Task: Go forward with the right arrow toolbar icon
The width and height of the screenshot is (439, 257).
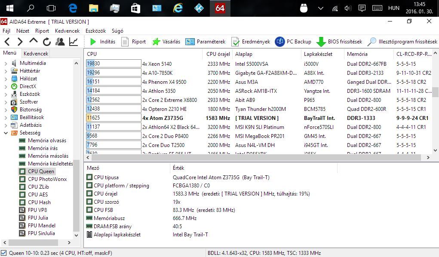Action: point(20,42)
